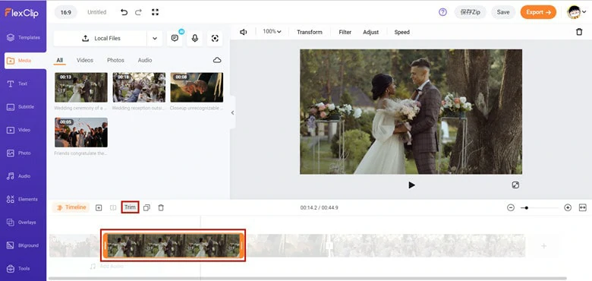The height and width of the screenshot is (281, 592).
Task: Open the 100% zoom dropdown
Action: [x=272, y=32]
